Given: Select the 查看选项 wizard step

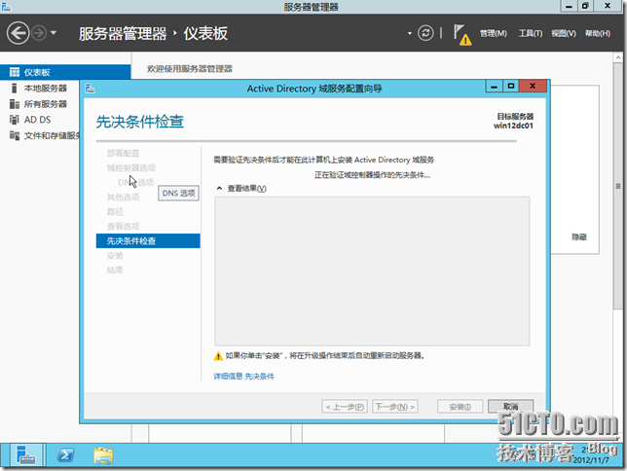Looking at the screenshot, I should (123, 227).
